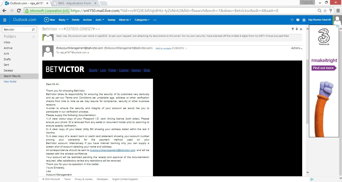Click the mail search input field

tap(17, 29)
